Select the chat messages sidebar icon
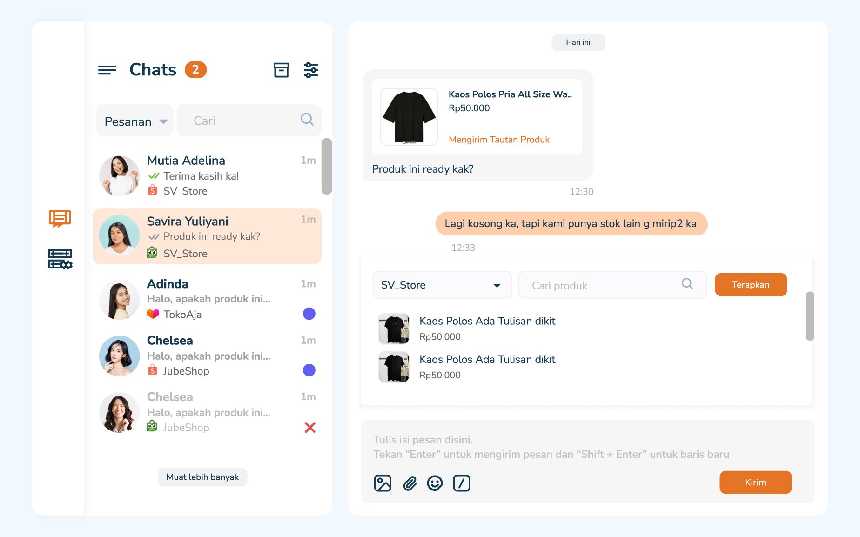 [x=60, y=218]
